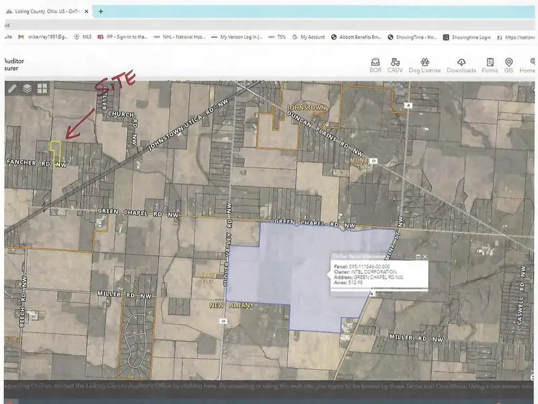The width and height of the screenshot is (538, 404).
Task: Open the basemap gallery grid tool
Action: click(42, 88)
